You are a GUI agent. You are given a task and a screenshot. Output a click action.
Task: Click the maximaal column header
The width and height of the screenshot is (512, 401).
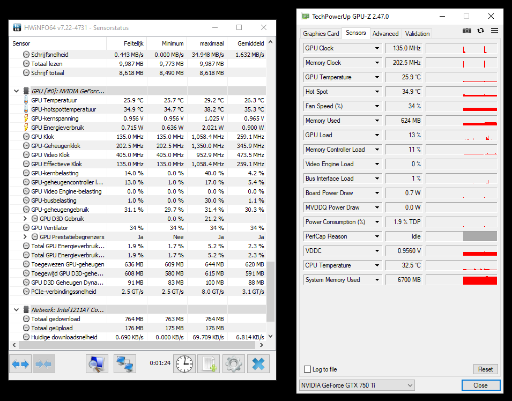click(207, 43)
